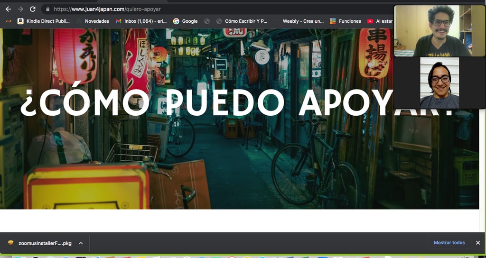Viewport: 486px width, 258px height.
Task: Select the top video call participant thumbnail
Action: click(439, 31)
